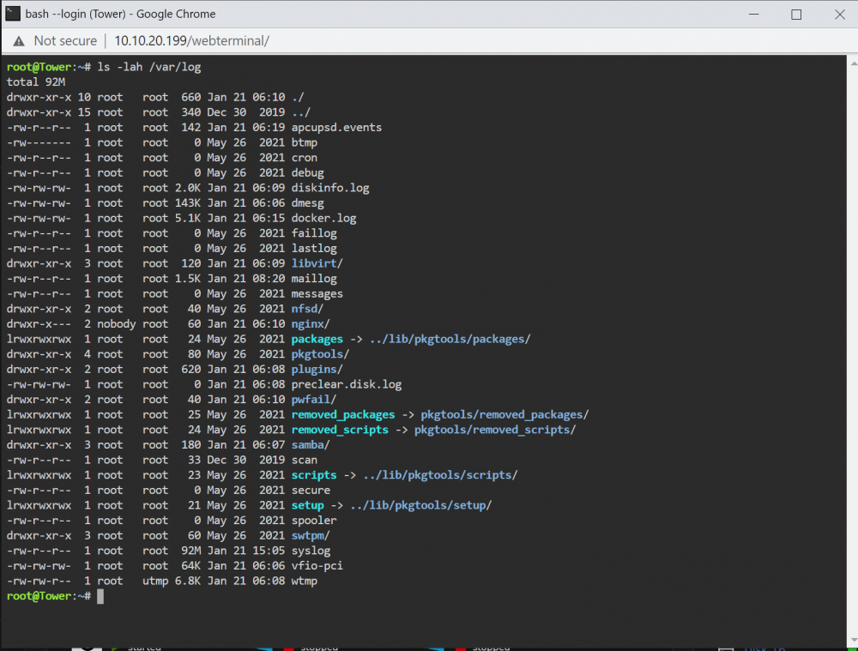Click the directory name libvirt/

pyautogui.click(x=317, y=263)
